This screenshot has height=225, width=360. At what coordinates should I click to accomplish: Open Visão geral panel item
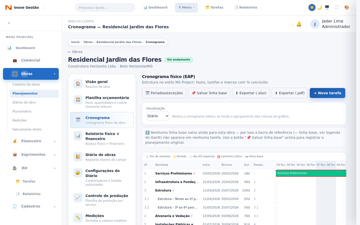coord(102,84)
